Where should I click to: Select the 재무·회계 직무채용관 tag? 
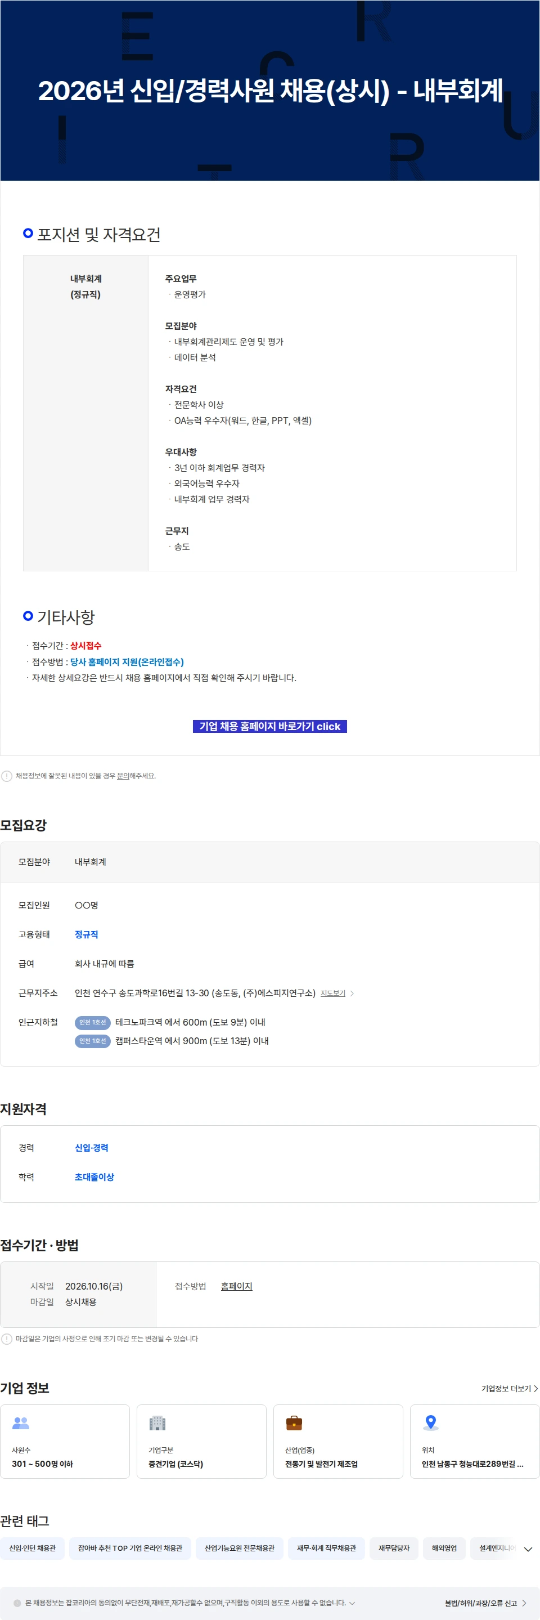pos(326,1548)
